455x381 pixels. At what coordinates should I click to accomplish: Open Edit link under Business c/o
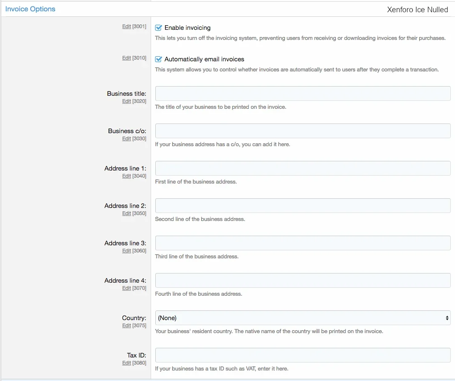(x=126, y=139)
